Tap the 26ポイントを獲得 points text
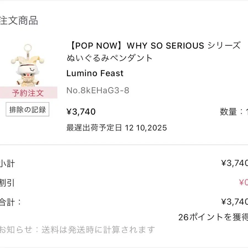Viewport: 248px width, 248px height. [213, 217]
